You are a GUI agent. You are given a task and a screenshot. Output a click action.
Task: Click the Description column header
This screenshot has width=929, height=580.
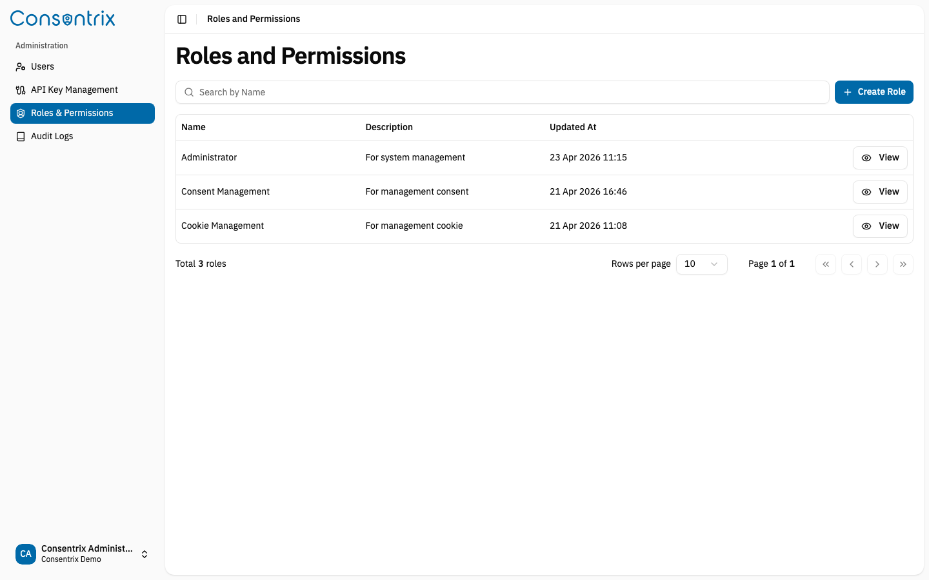pyautogui.click(x=389, y=128)
